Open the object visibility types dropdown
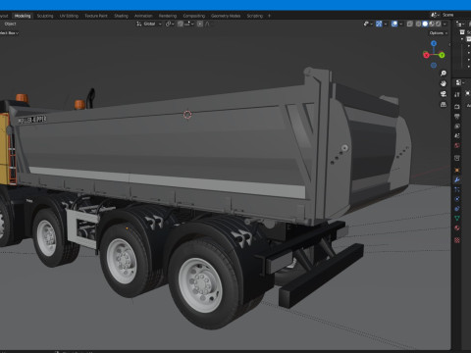Viewport: 471px width, 353px height. point(368,24)
